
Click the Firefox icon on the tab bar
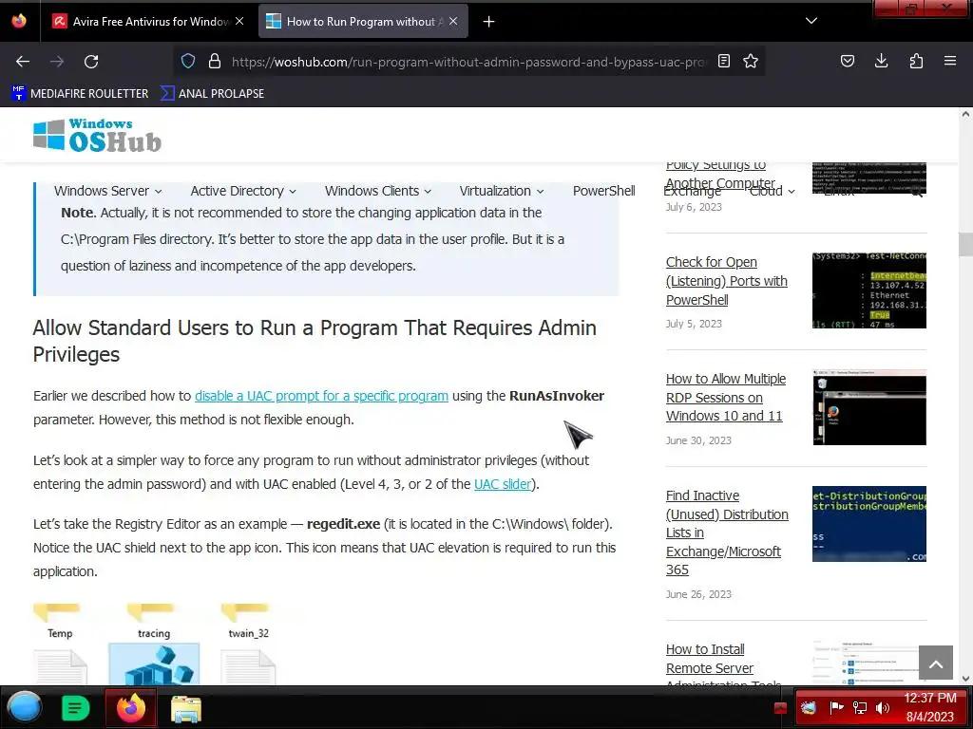click(19, 21)
